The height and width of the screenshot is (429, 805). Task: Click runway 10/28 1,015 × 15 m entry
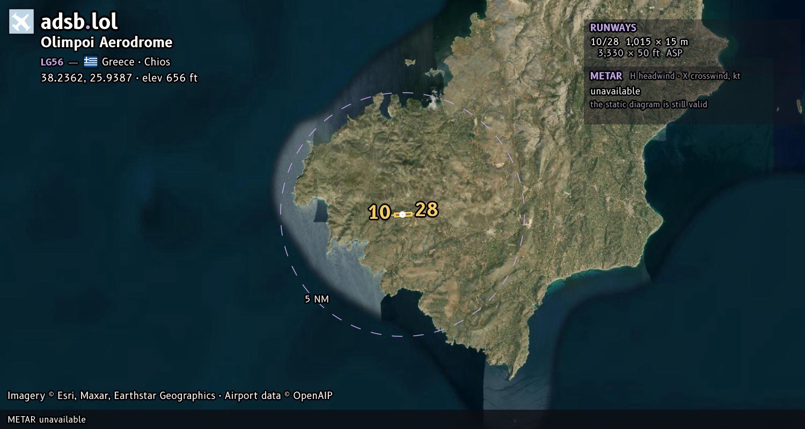(x=639, y=41)
